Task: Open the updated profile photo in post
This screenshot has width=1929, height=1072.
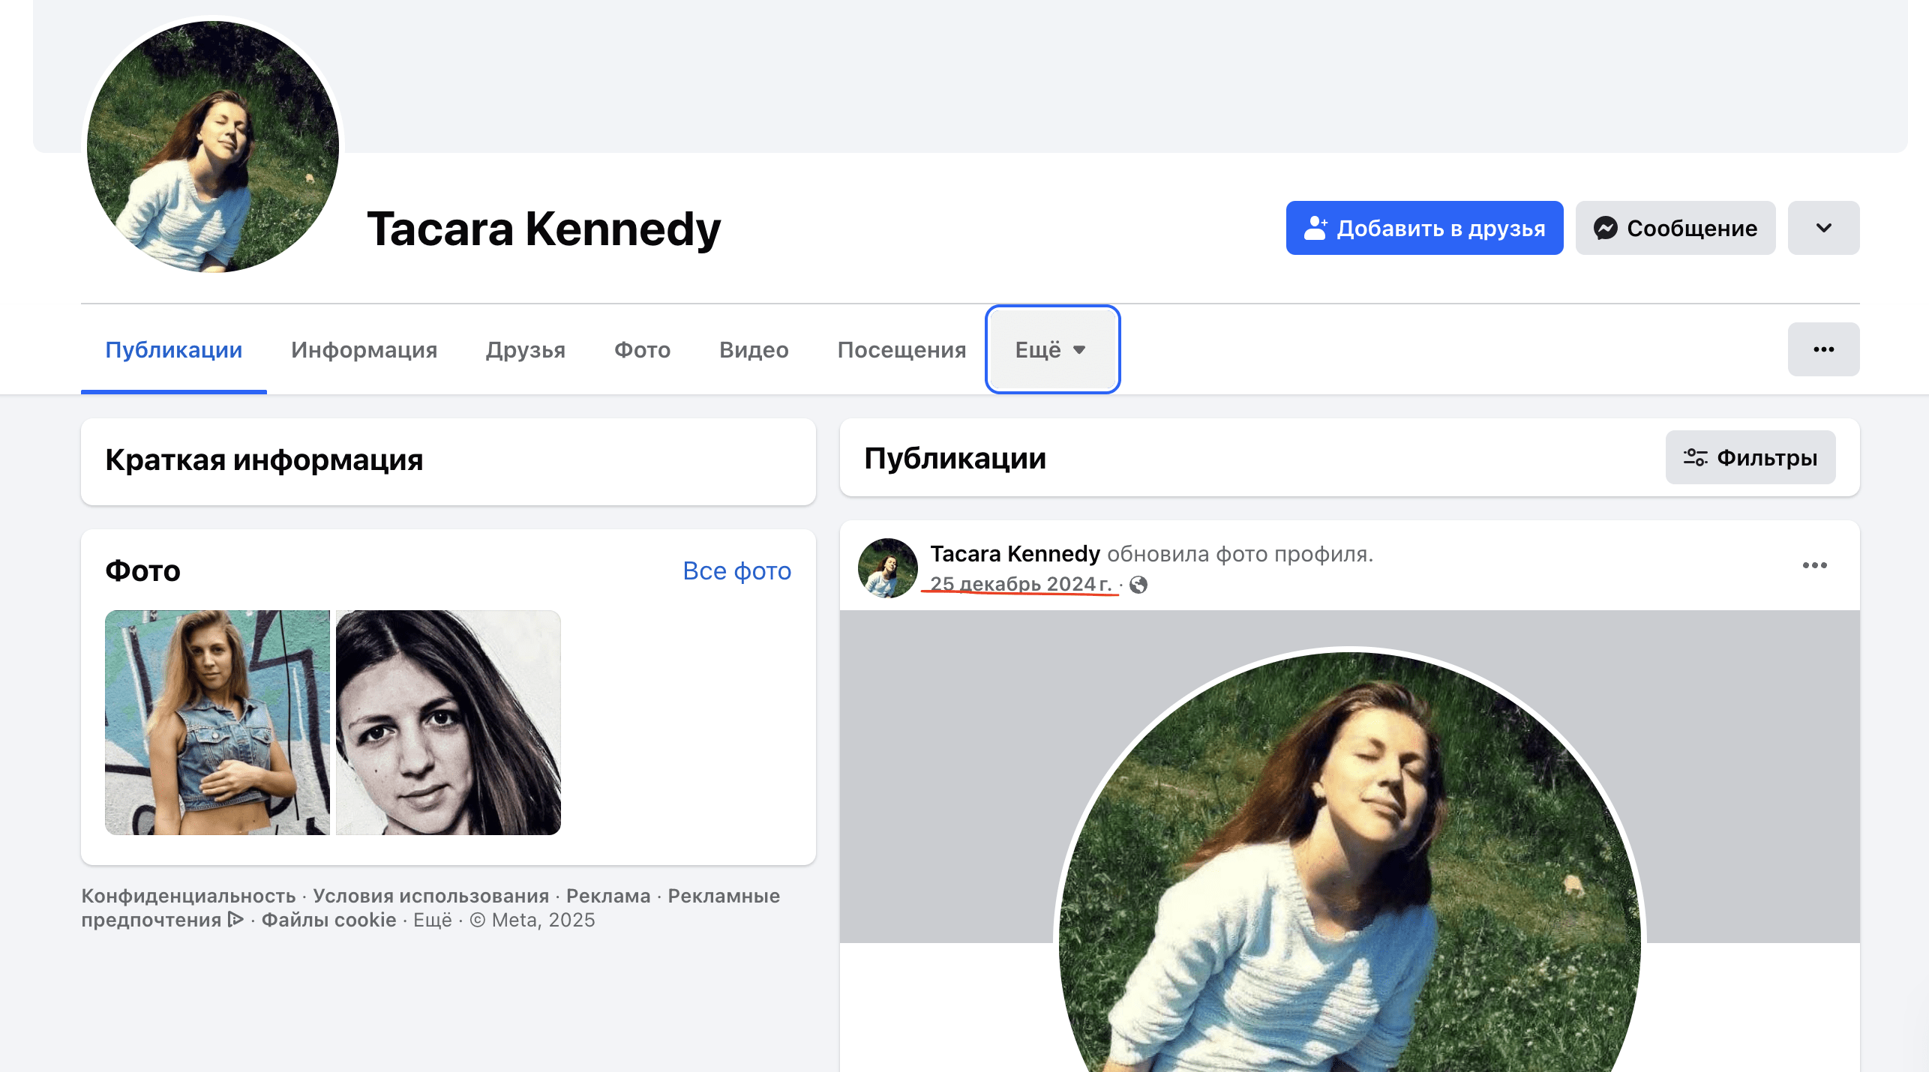Action: point(1349,861)
